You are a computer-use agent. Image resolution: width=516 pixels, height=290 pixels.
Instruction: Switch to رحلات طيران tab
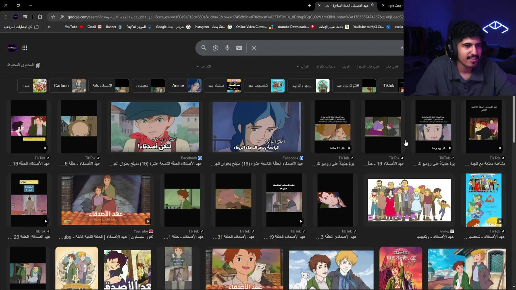[325, 66]
